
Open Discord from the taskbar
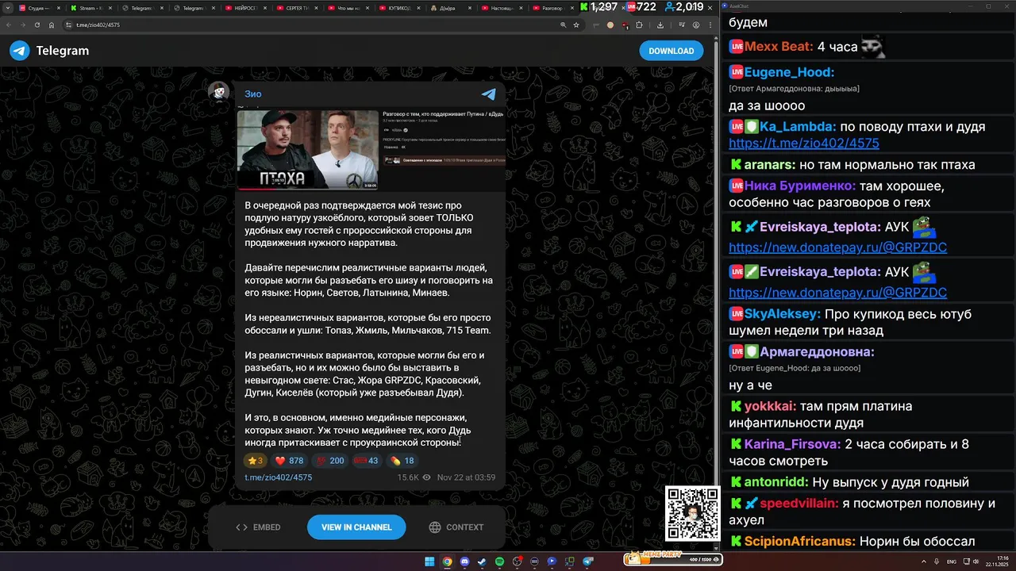click(464, 561)
